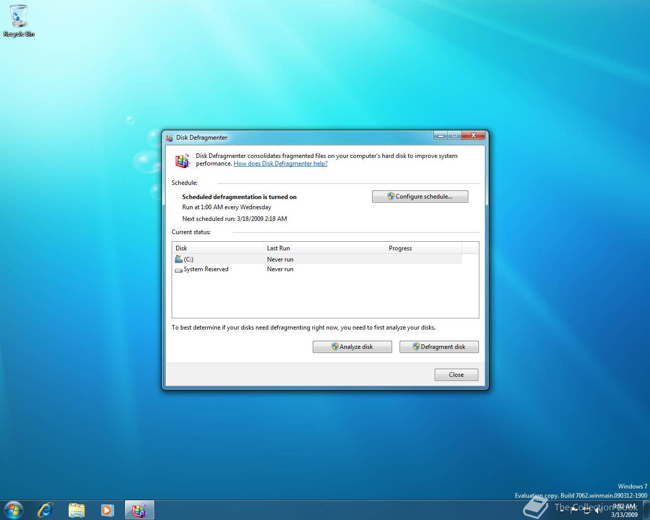Click the (C:) drive icon
Image resolution: width=650 pixels, height=520 pixels.
178,259
